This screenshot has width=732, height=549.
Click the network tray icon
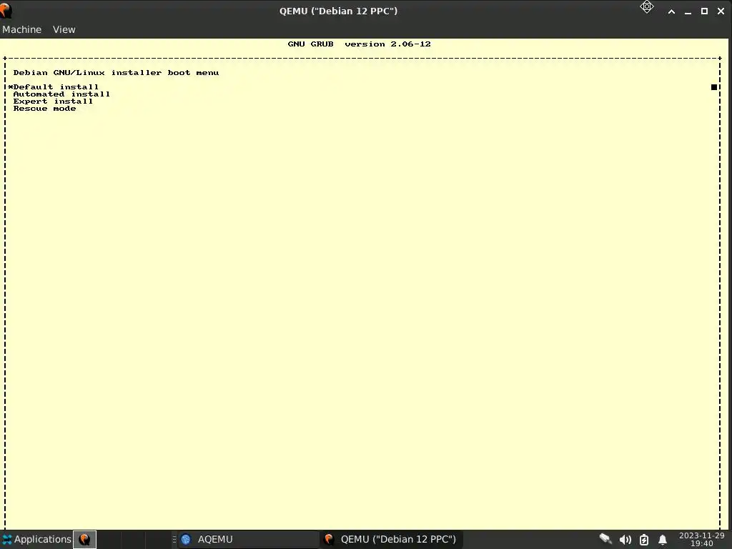[x=605, y=539]
